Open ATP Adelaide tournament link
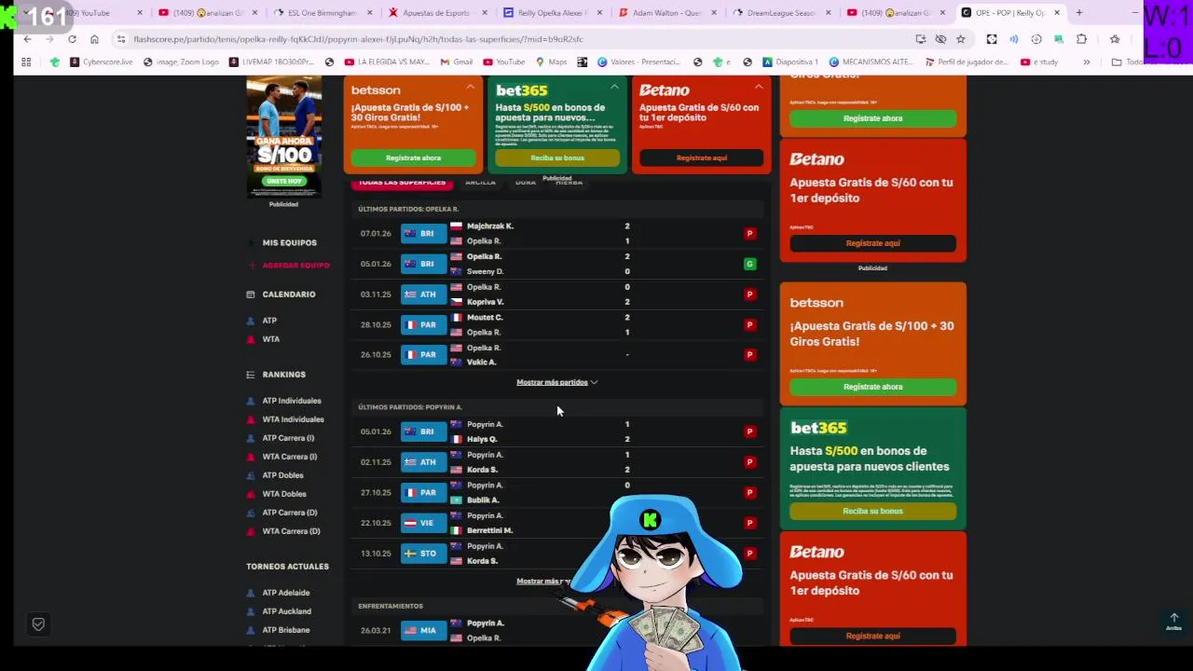 (x=285, y=593)
